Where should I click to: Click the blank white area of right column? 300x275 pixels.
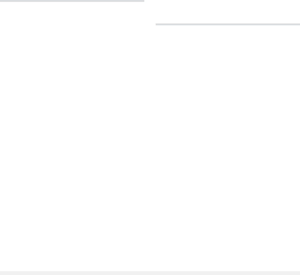(228, 148)
